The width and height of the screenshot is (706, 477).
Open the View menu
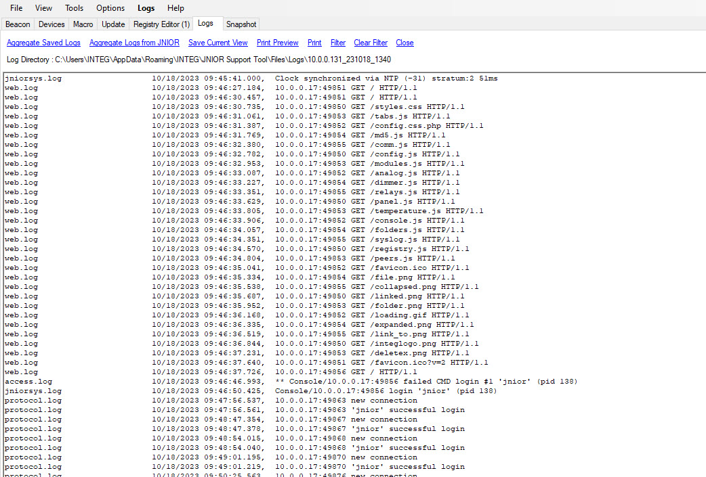click(43, 8)
